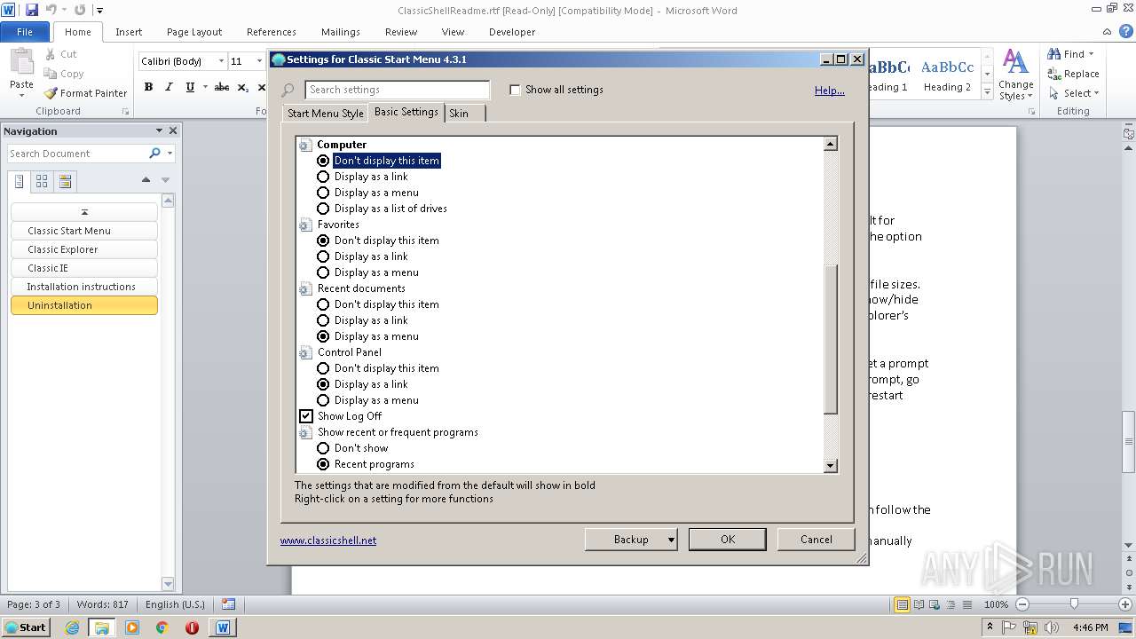Select Control Panel Don't display this item
The height and width of the screenshot is (639, 1136).
pyautogui.click(x=323, y=368)
